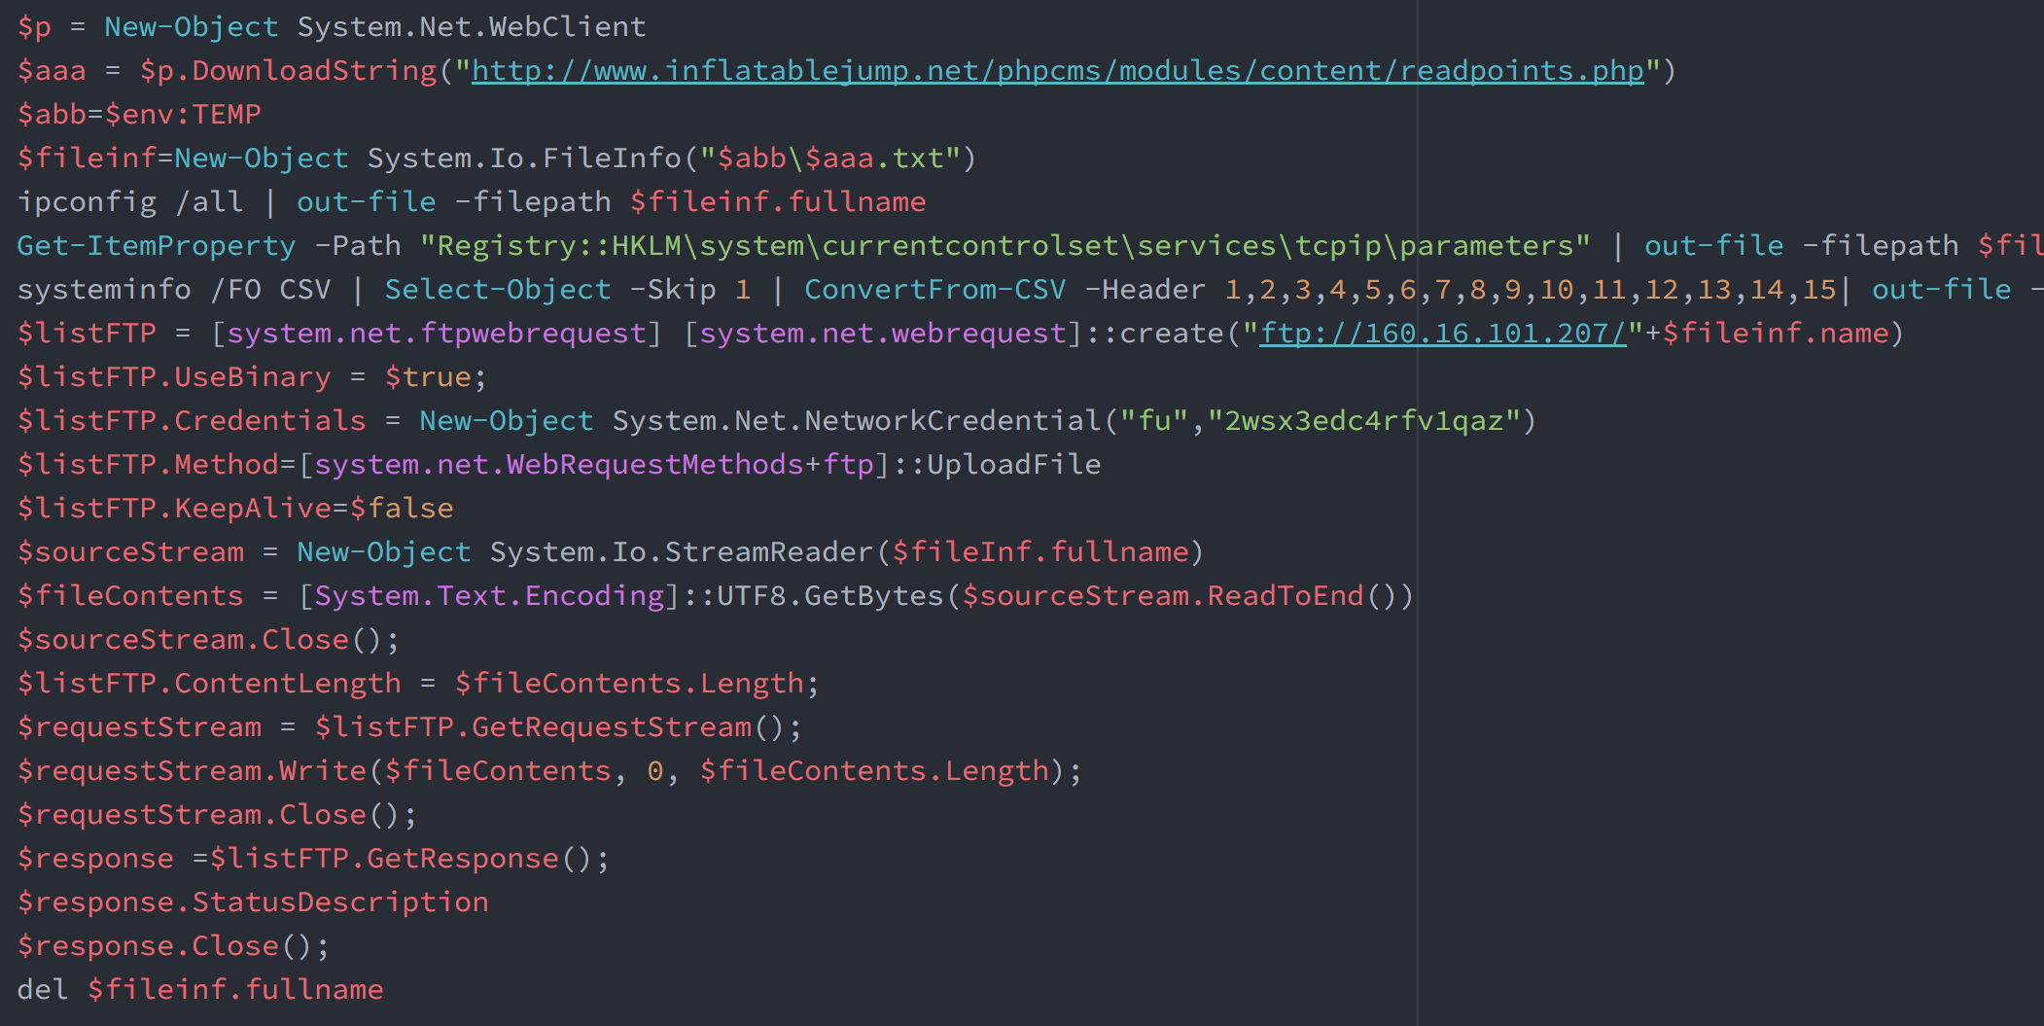The image size is (2044, 1026).
Task: Click the ipconfig /all command
Action: click(x=130, y=202)
